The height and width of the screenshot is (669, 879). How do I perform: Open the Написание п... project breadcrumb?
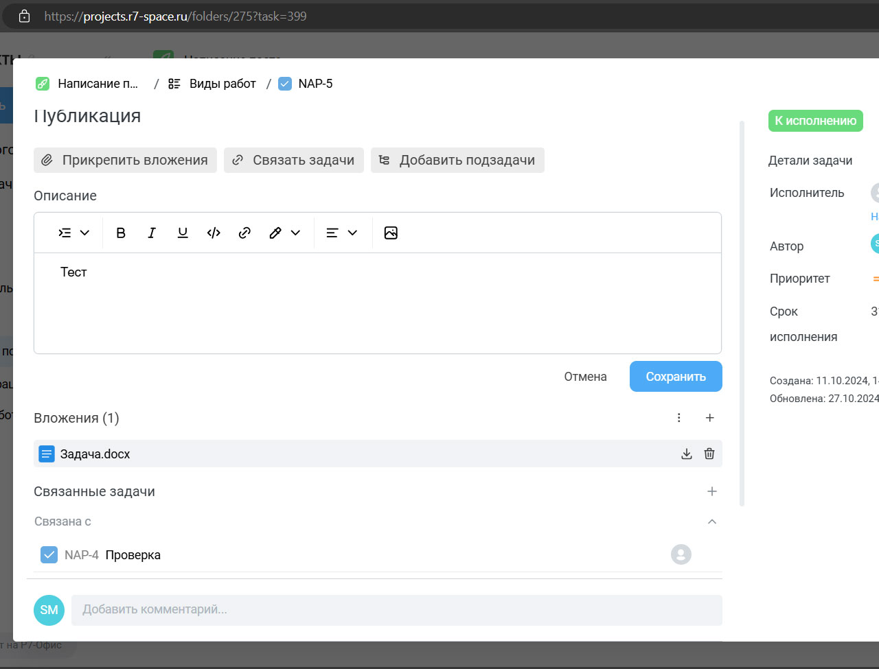98,84
